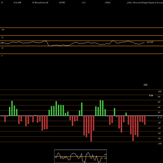Click the '-60' axis label on MR chart
The height and width of the screenshot is (163, 163).
[x=159, y=133]
